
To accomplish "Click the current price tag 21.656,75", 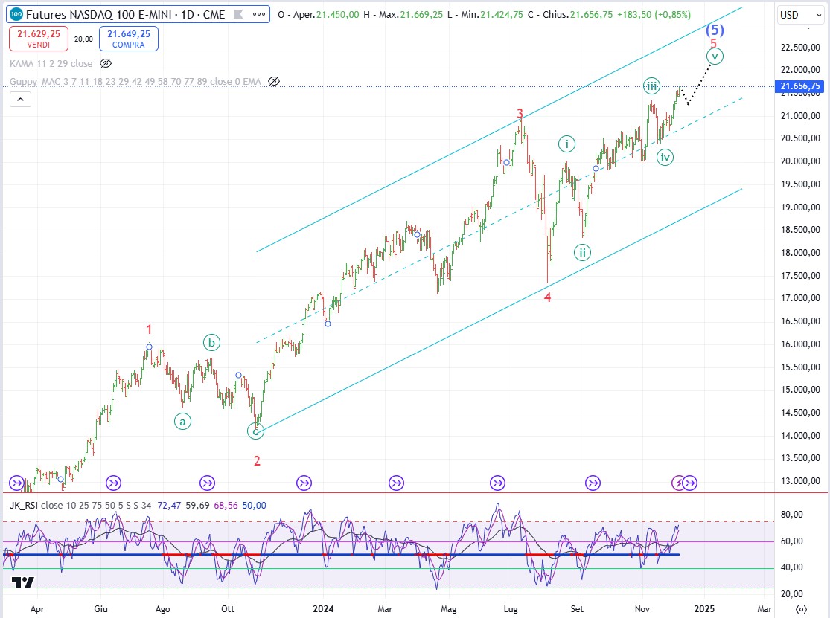I will tap(799, 86).
